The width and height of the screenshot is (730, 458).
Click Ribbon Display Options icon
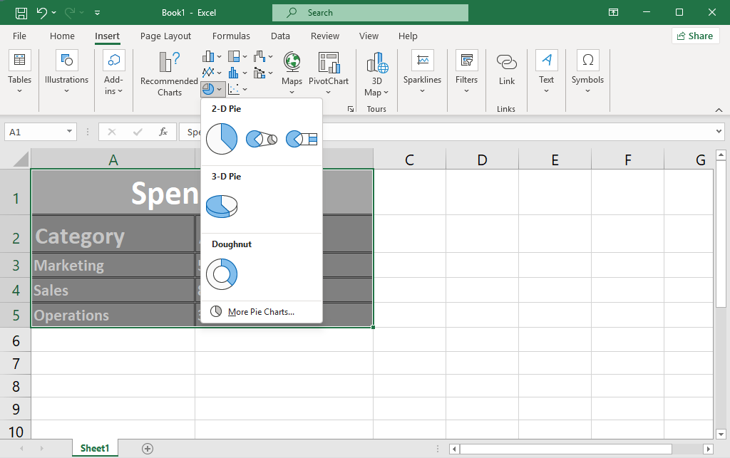point(614,13)
